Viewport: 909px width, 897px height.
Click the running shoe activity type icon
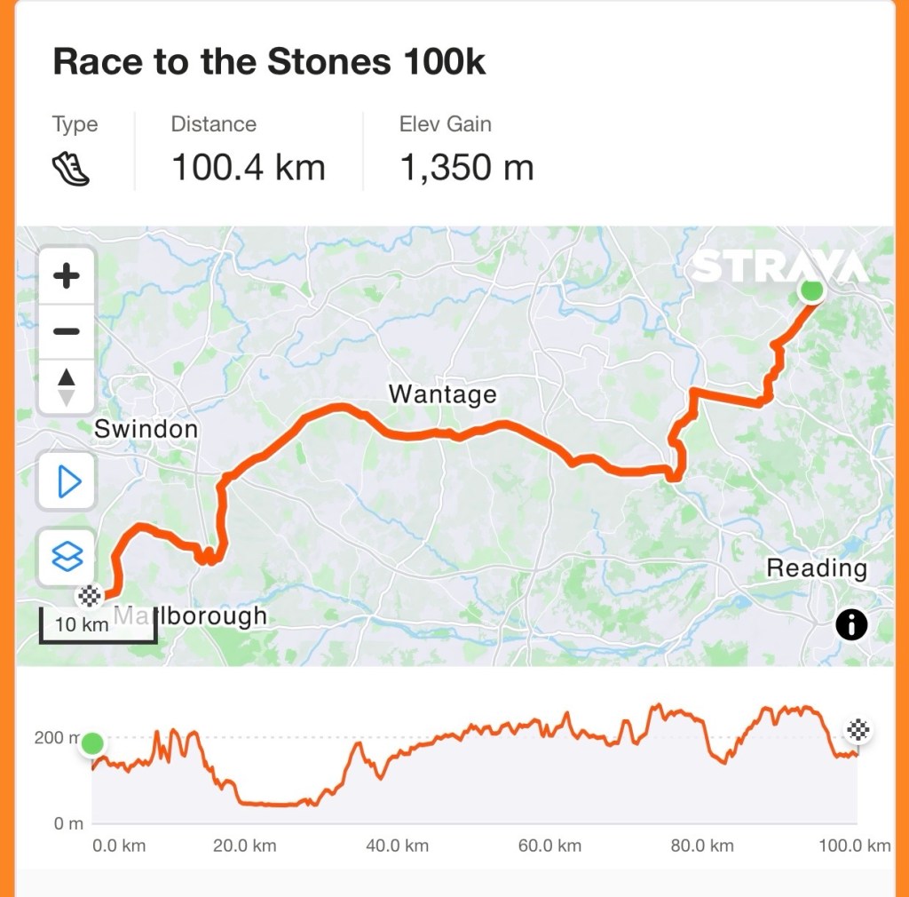71,169
